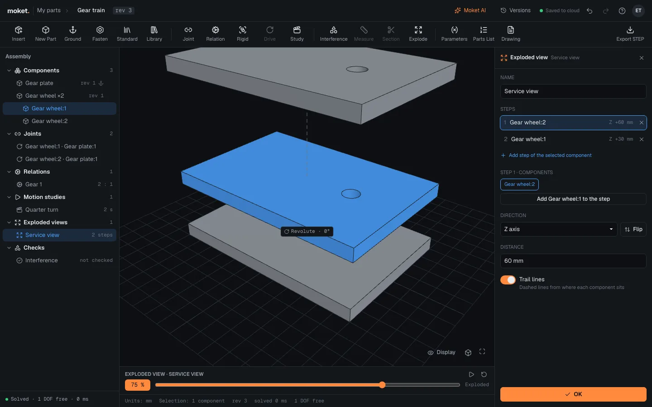Open Versions history
This screenshot has width=652, height=407.
point(515,10)
